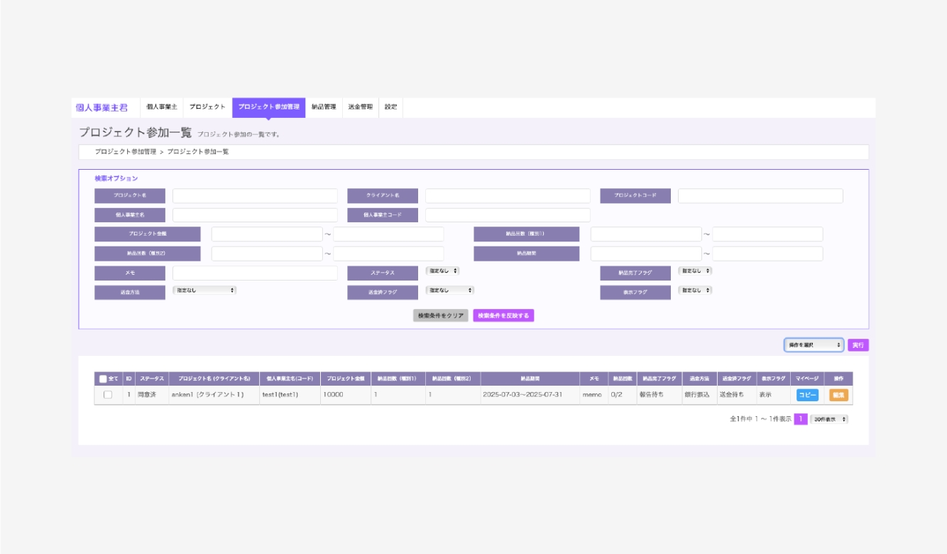This screenshot has height=554, width=947.
Task: Click the 納品回数（種別2）maximum field
Action: click(x=388, y=254)
